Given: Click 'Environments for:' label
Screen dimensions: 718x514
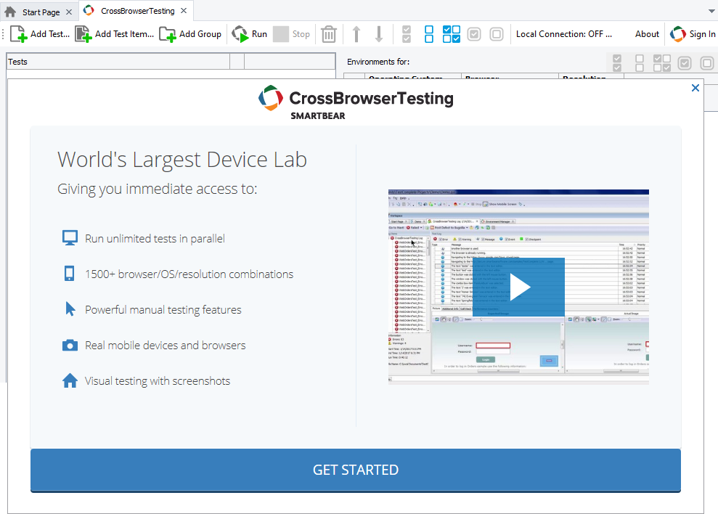Looking at the screenshot, I should point(378,62).
